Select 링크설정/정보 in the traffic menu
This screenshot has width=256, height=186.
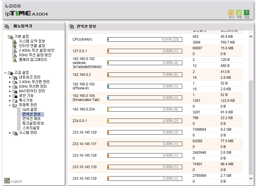pos(33,123)
